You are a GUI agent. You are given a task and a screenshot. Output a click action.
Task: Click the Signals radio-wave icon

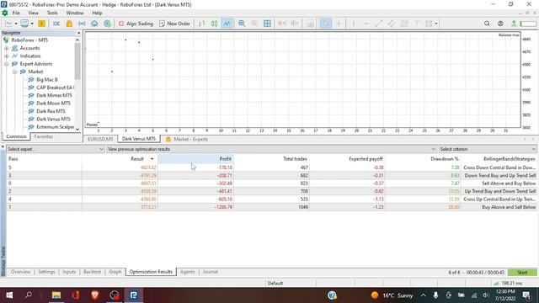coord(82,24)
